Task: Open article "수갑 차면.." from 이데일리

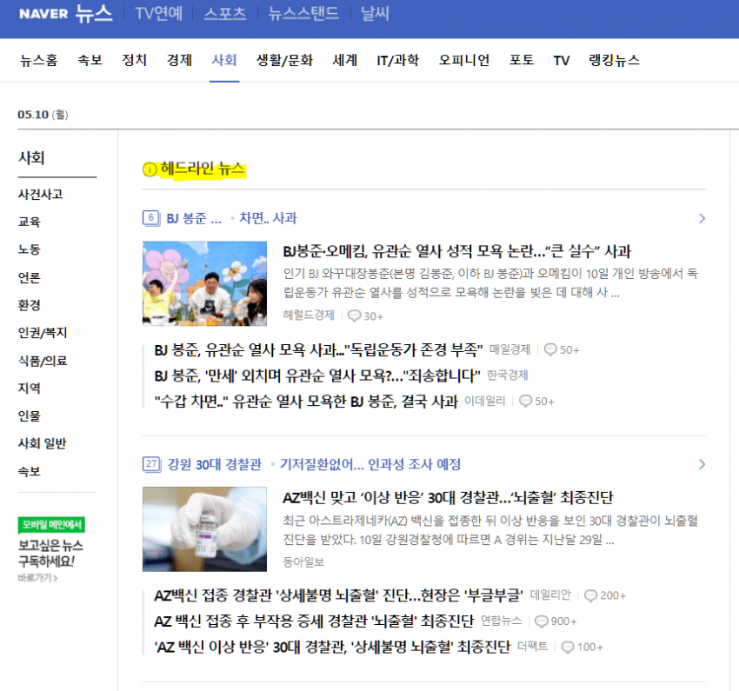Action: 306,402
